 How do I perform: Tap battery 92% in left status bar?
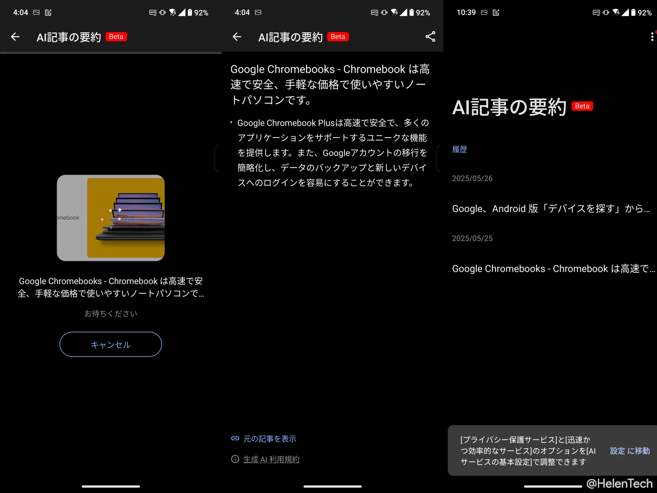click(x=198, y=12)
